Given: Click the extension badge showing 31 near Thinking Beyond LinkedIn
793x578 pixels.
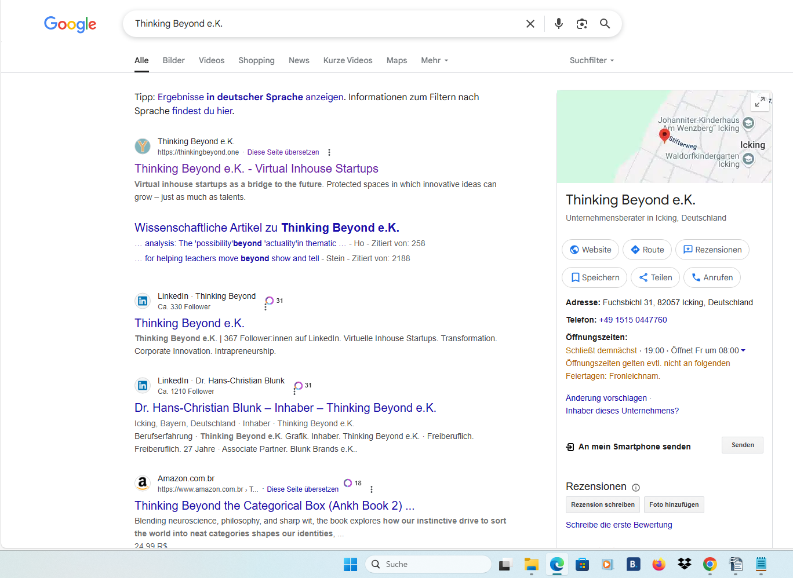Looking at the screenshot, I should pos(274,301).
